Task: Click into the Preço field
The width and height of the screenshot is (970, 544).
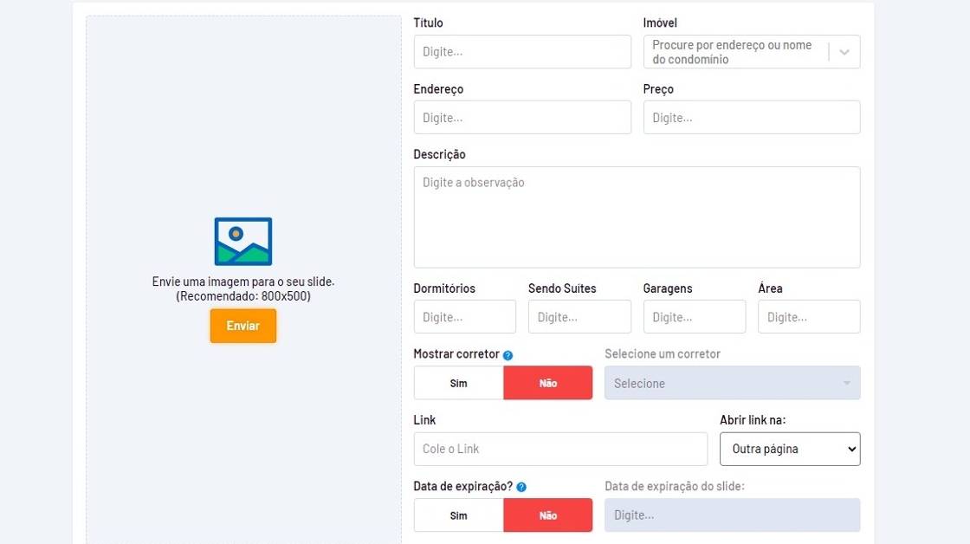Action: (752, 118)
